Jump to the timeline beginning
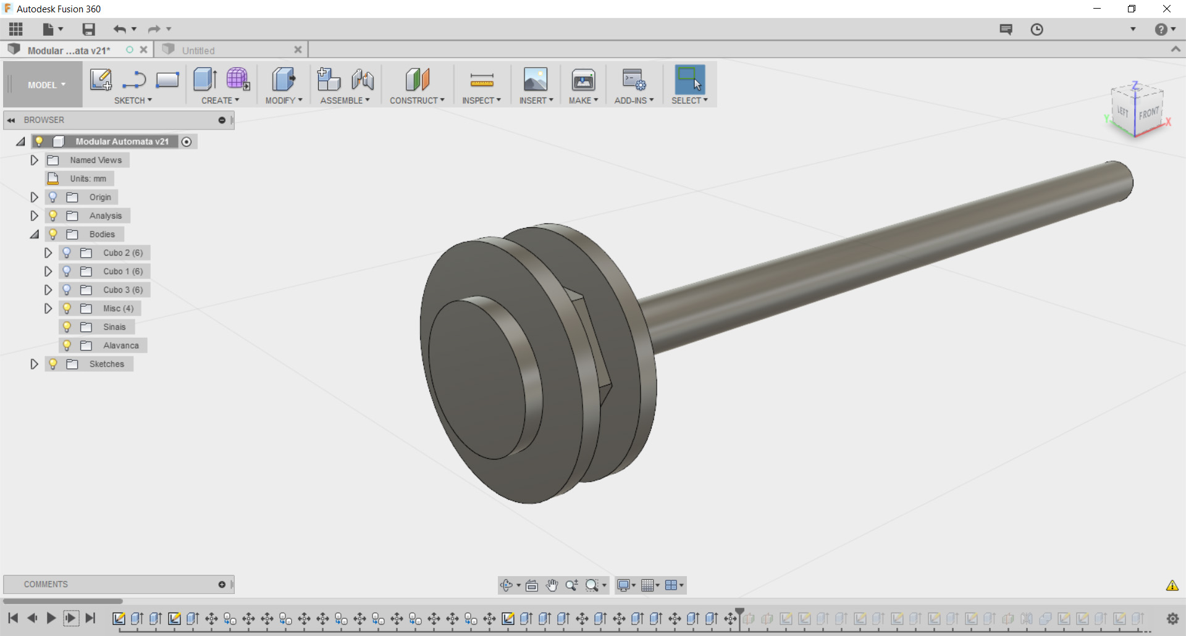 coord(13,618)
